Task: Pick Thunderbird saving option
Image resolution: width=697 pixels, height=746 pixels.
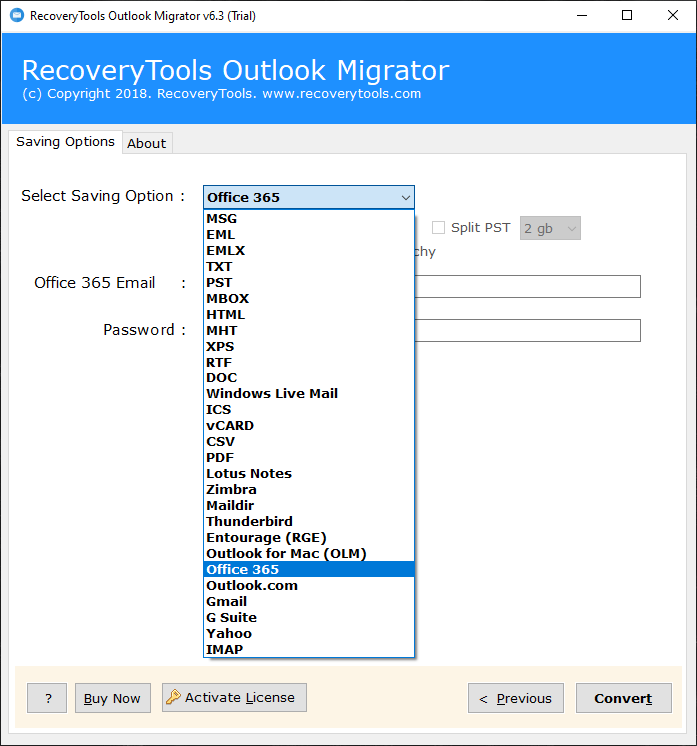Action: pos(309,522)
